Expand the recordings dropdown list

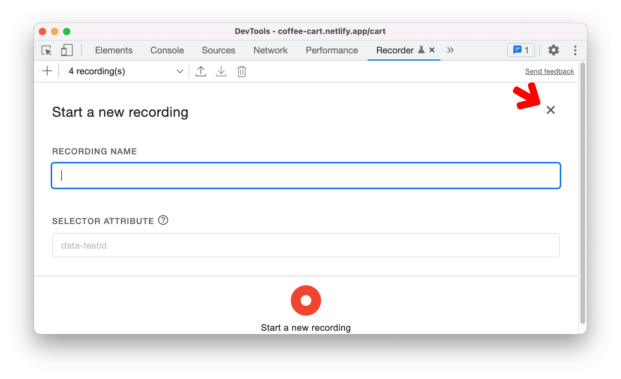179,71
